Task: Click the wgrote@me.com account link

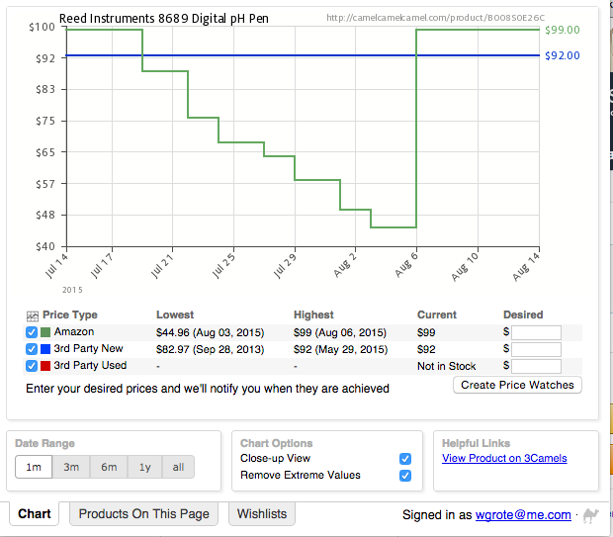Action: [523, 514]
